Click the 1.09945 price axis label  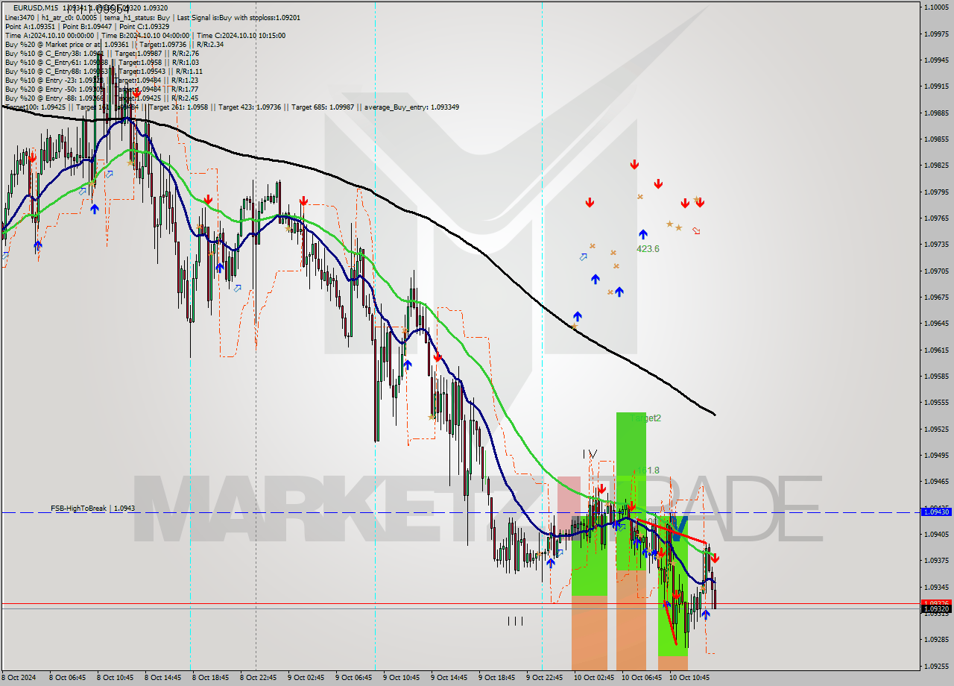936,60
